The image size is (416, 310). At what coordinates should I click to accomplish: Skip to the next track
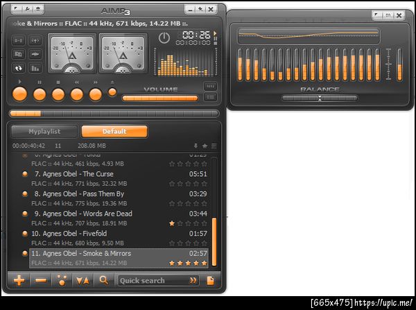point(95,95)
